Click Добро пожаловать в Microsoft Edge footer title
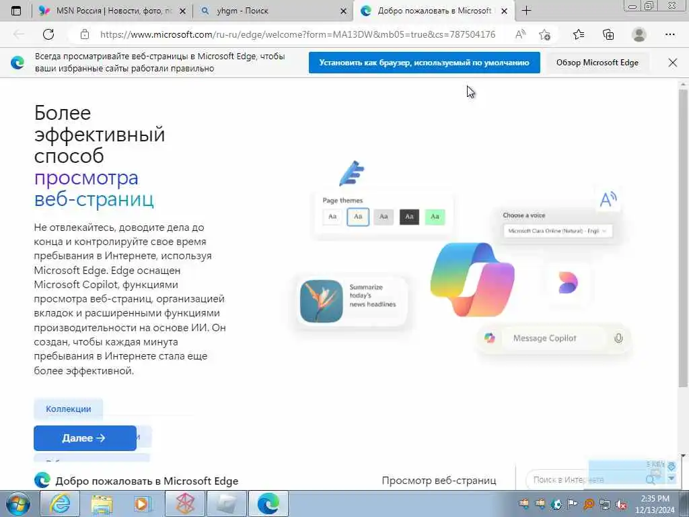 coord(147,481)
